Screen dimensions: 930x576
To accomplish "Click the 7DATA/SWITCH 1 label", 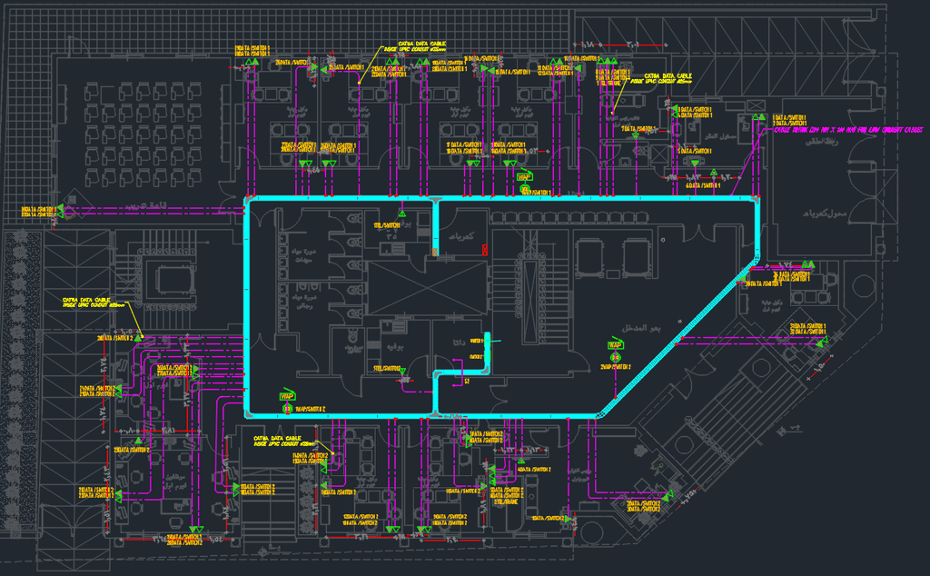I will click(x=638, y=129).
